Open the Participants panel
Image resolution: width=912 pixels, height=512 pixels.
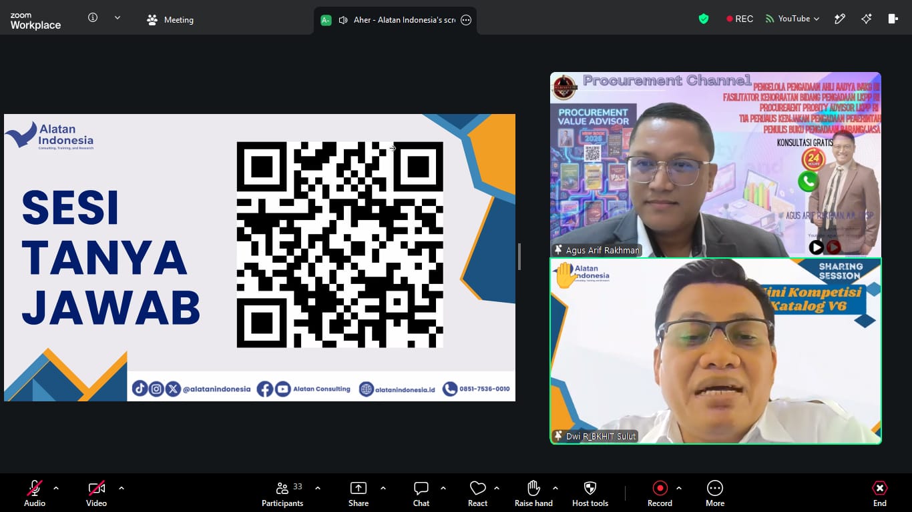pos(282,493)
